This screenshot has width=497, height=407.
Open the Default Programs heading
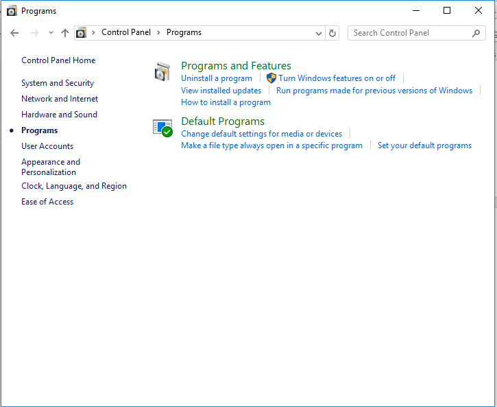223,121
